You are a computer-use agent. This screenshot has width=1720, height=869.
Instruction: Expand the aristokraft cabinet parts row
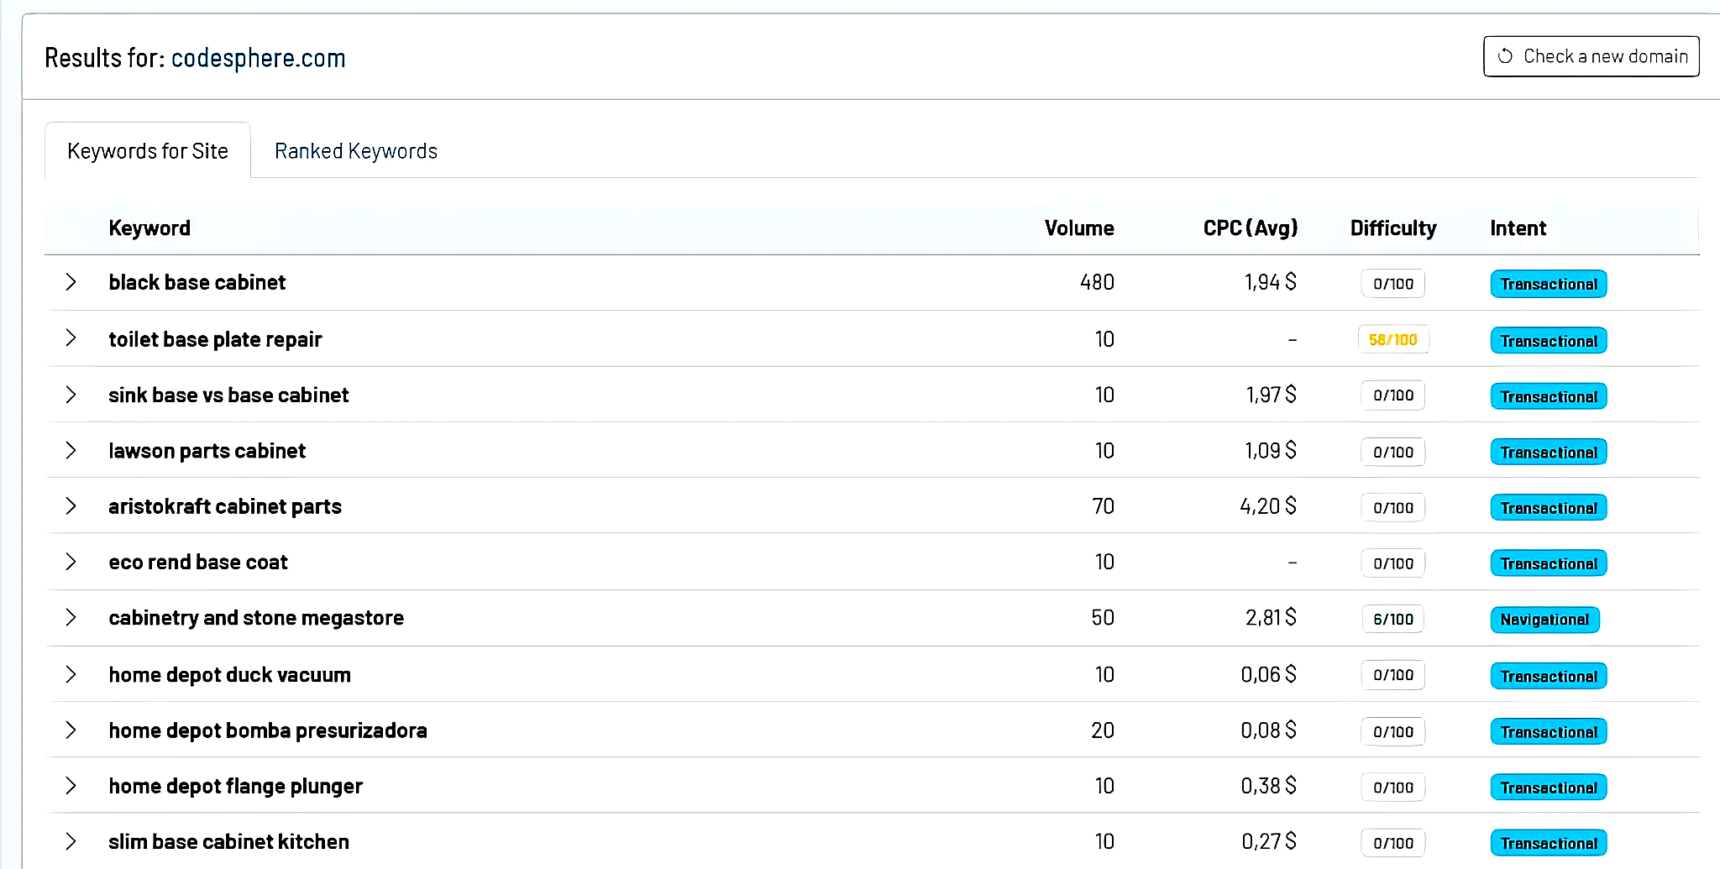71,506
